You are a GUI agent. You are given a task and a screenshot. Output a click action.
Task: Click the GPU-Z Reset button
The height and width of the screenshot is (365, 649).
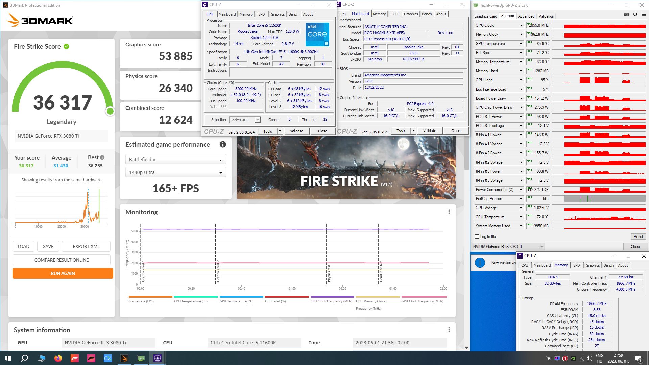pos(638,237)
